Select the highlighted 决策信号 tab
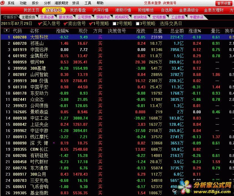This screenshot has height=196, width=234. 54,10
